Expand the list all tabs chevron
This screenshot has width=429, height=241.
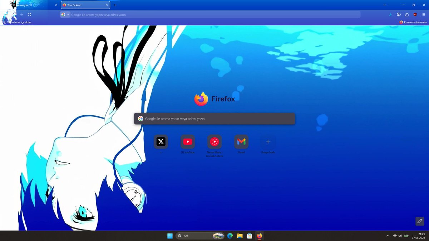click(385, 5)
